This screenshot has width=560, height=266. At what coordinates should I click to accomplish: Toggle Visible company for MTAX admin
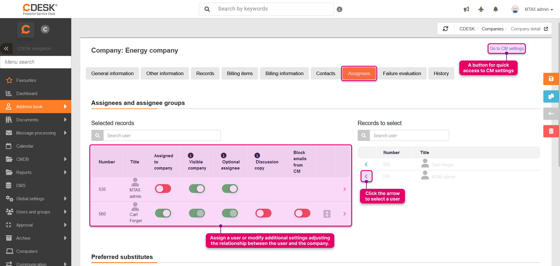197,189
